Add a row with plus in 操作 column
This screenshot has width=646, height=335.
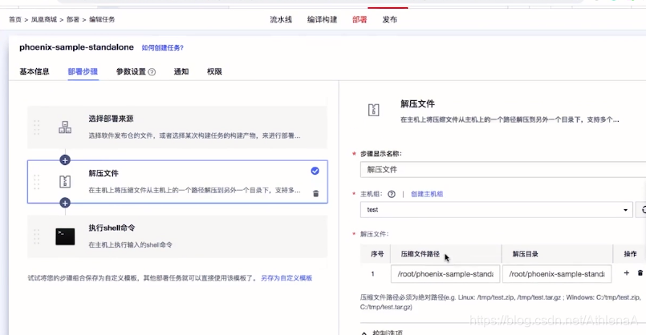(626, 272)
